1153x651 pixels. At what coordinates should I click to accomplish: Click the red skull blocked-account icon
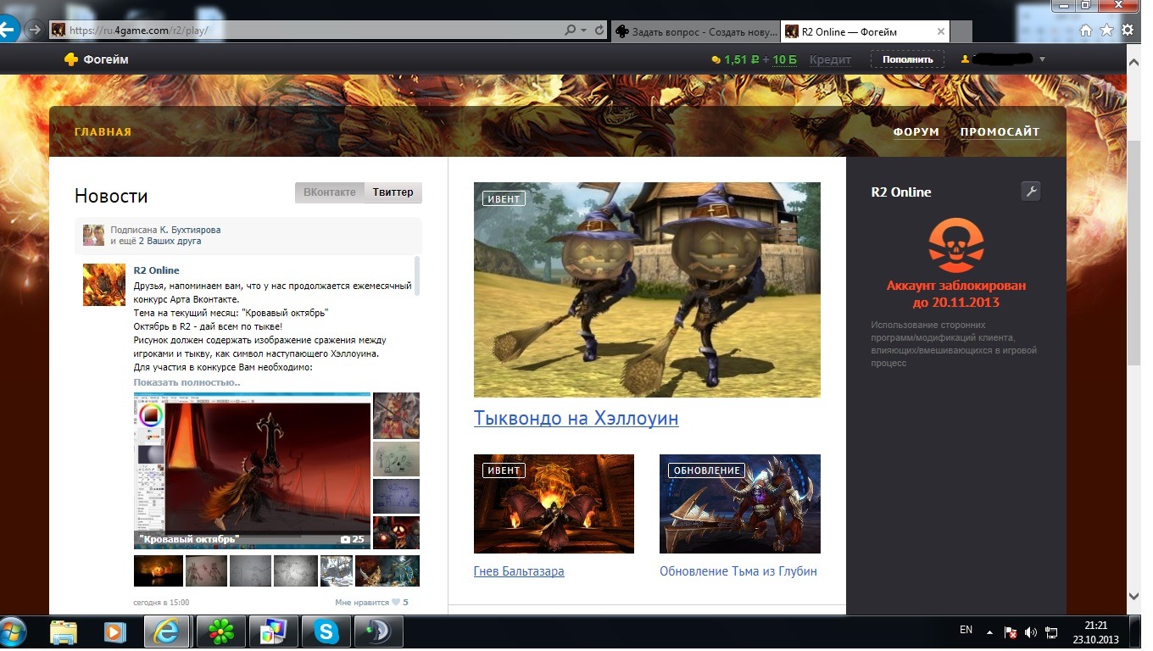pyautogui.click(x=955, y=246)
